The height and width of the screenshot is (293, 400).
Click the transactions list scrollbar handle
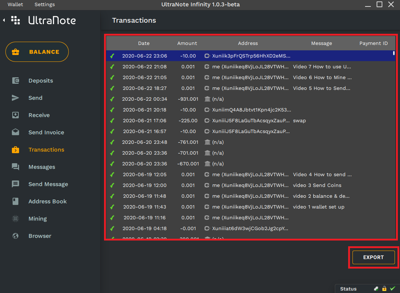[394, 53]
